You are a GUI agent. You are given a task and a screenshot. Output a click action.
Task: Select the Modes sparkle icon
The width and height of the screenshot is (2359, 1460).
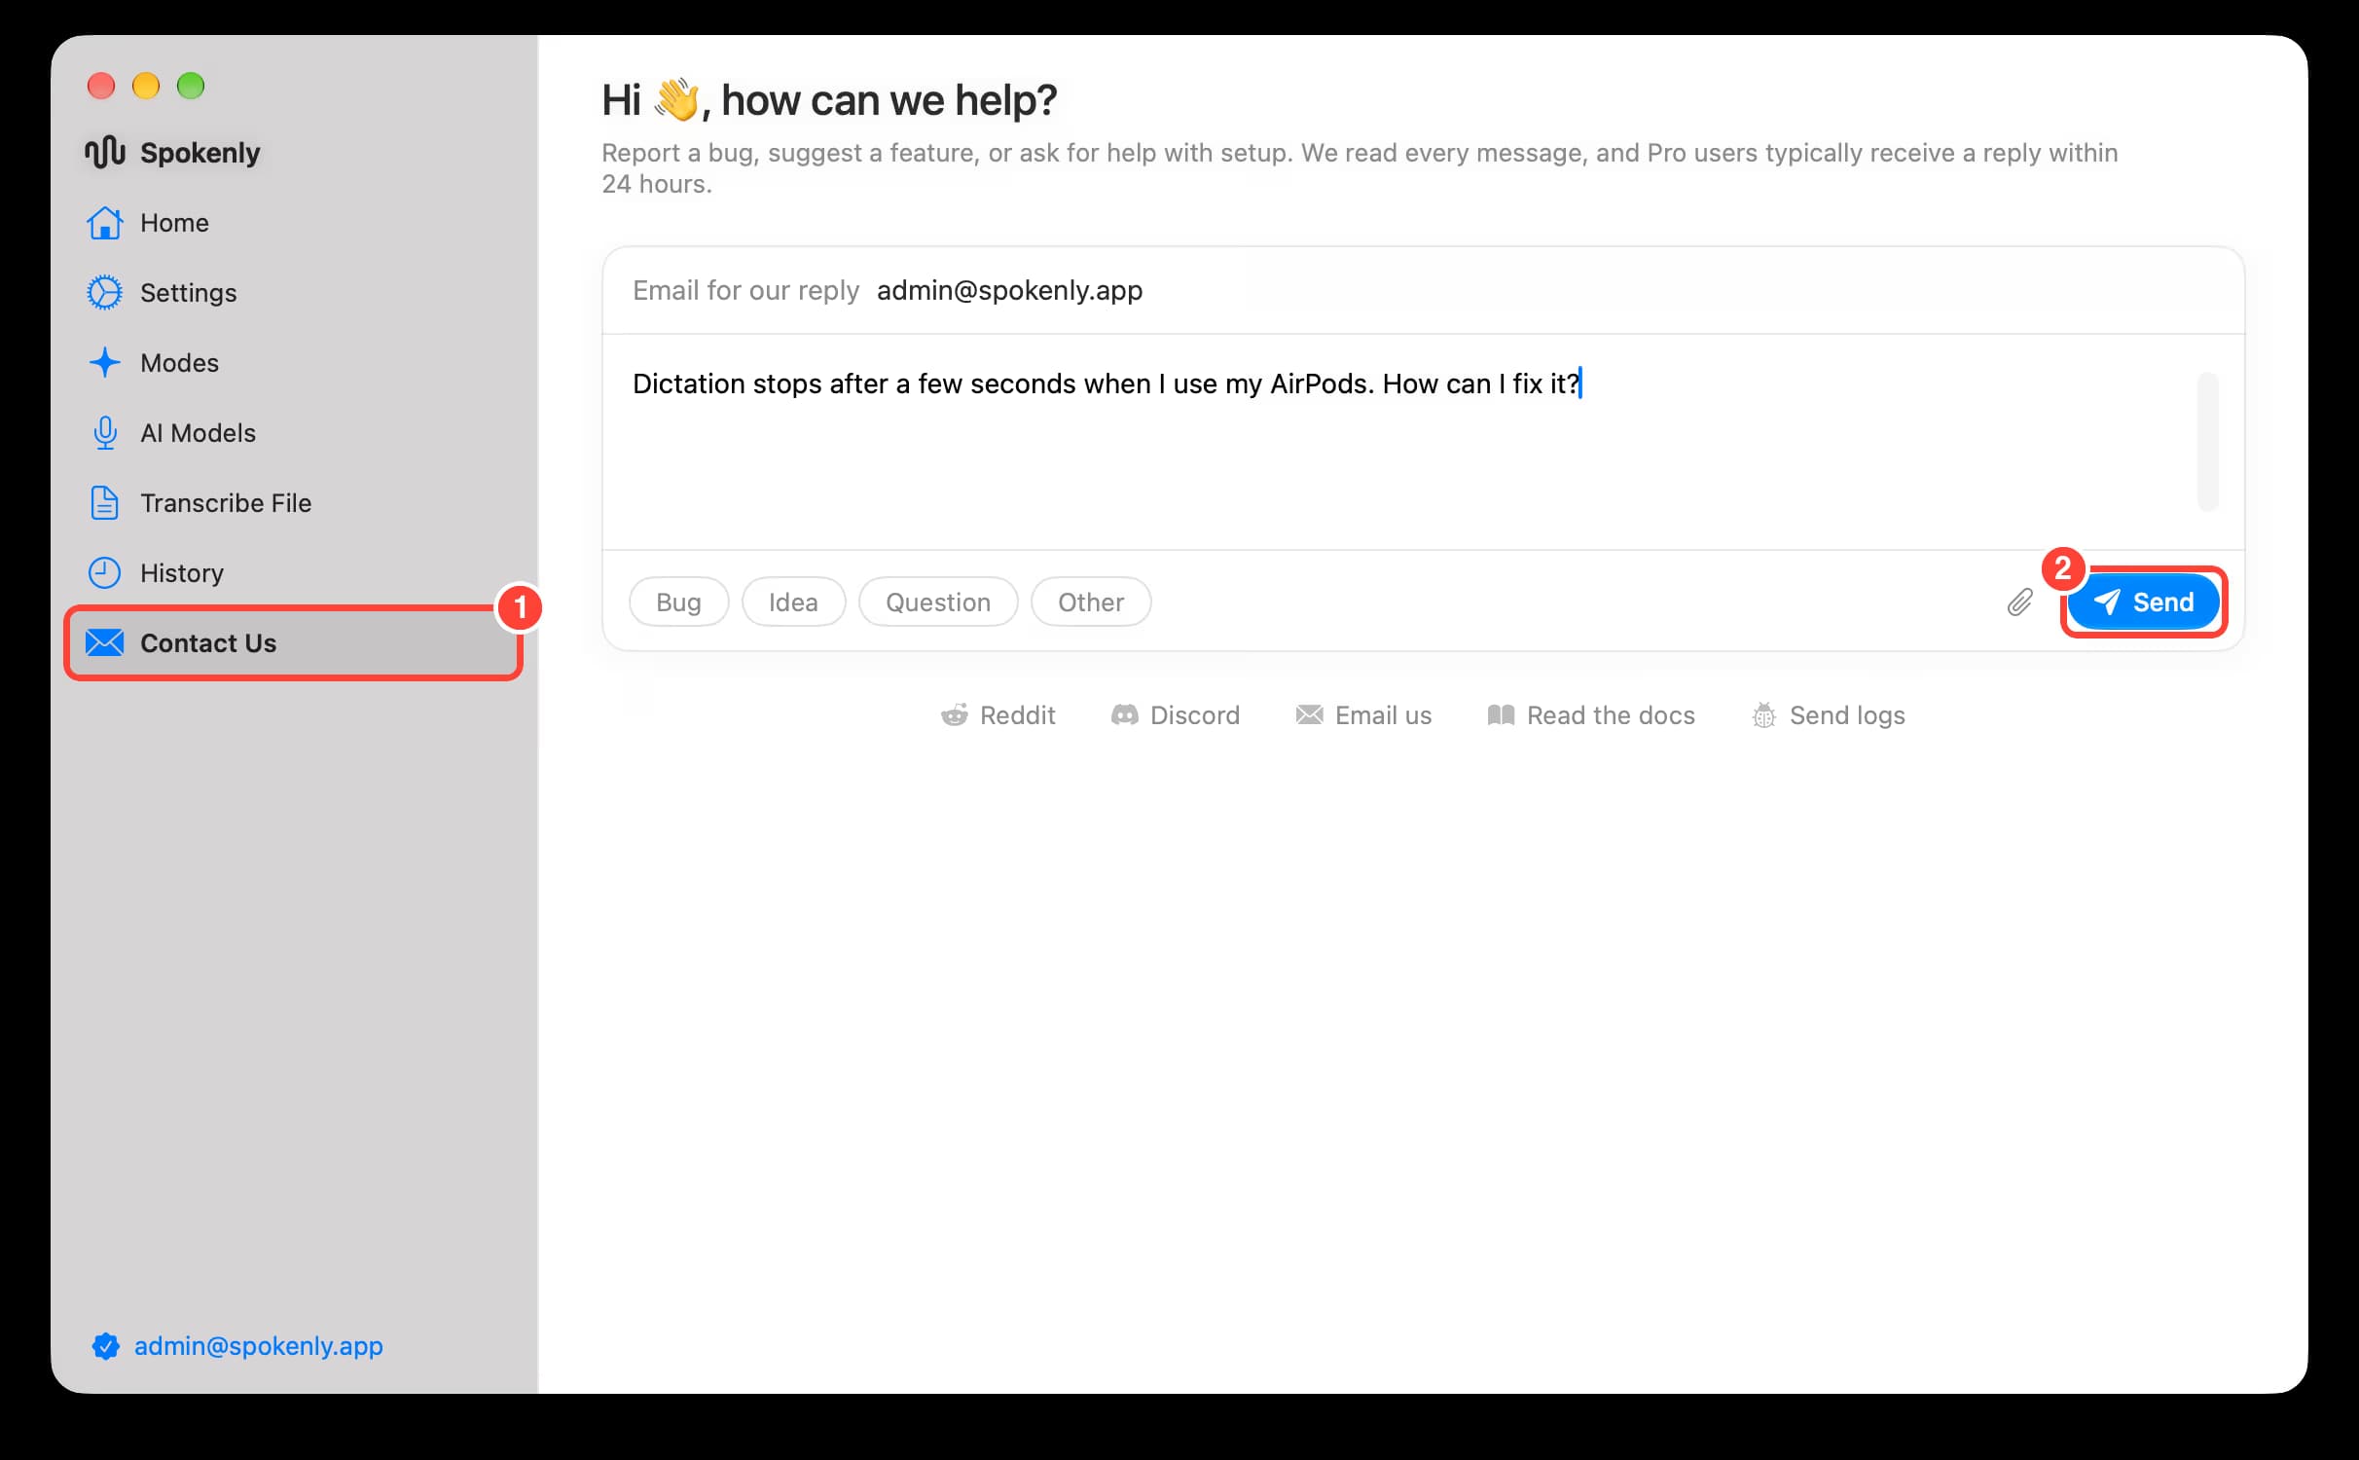click(x=105, y=363)
